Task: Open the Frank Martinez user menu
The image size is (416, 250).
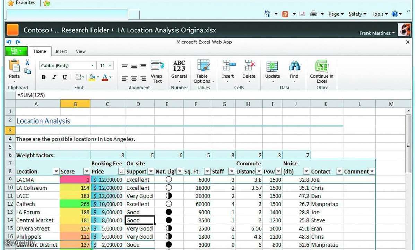Action: tap(377, 33)
